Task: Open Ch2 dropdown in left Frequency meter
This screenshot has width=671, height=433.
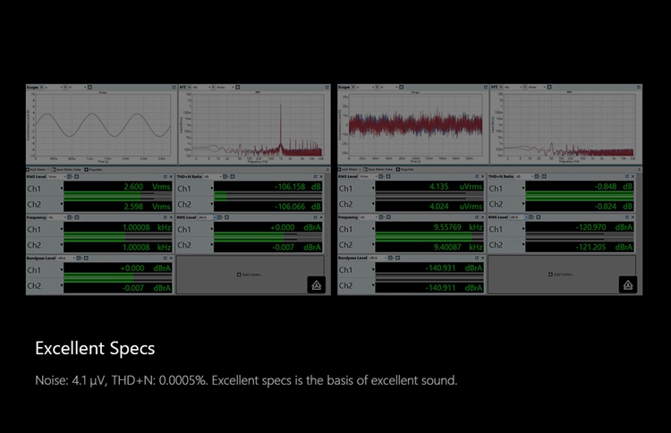Action: (x=61, y=245)
